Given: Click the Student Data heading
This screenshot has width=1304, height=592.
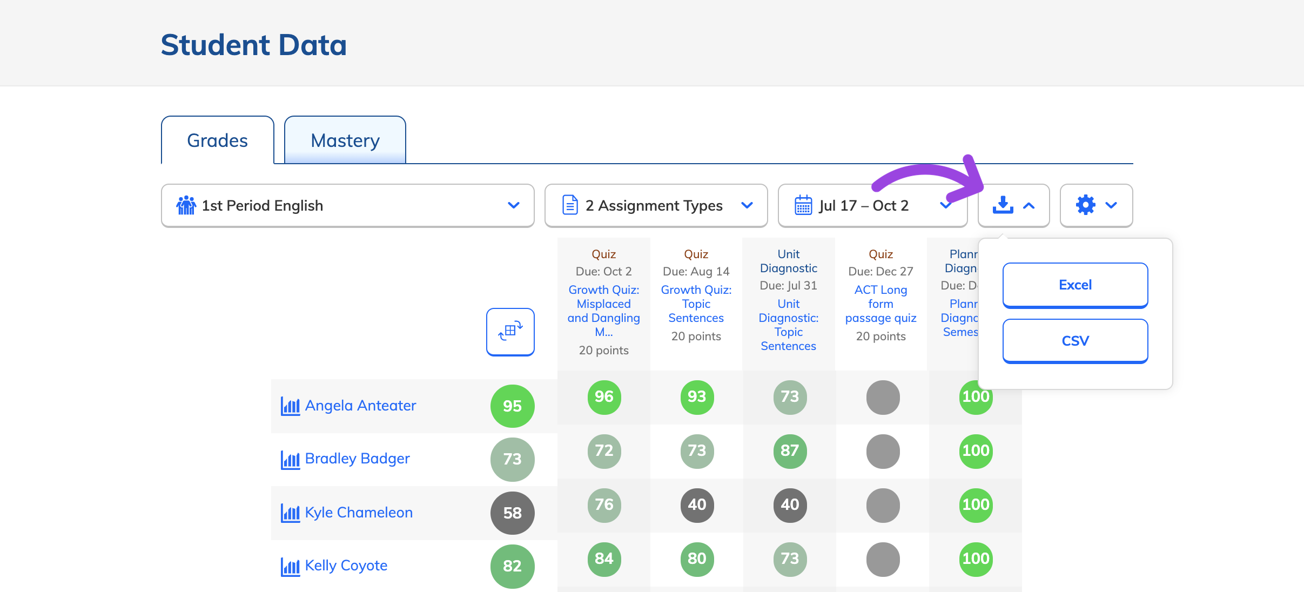Looking at the screenshot, I should (254, 45).
